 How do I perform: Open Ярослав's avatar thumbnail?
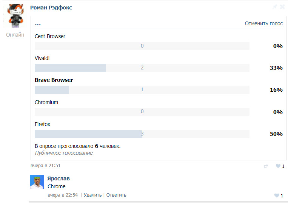[37, 182]
